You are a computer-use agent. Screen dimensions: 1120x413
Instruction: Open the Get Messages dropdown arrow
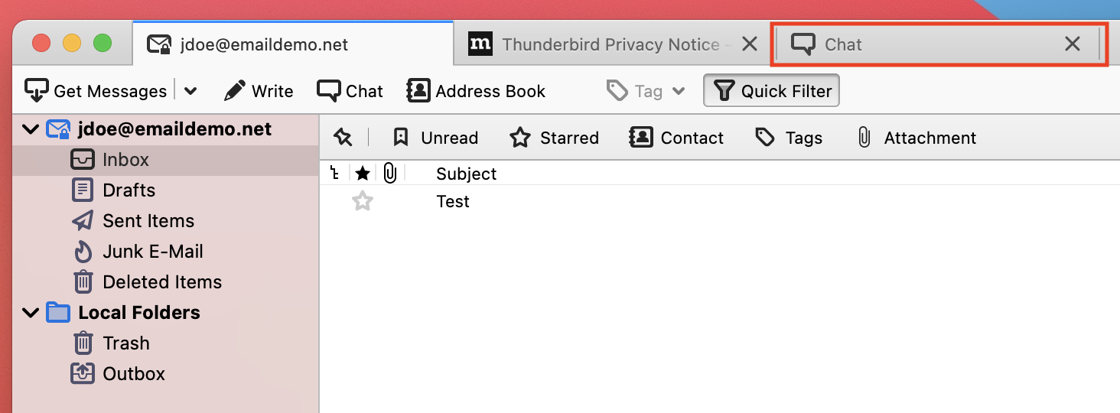[190, 91]
